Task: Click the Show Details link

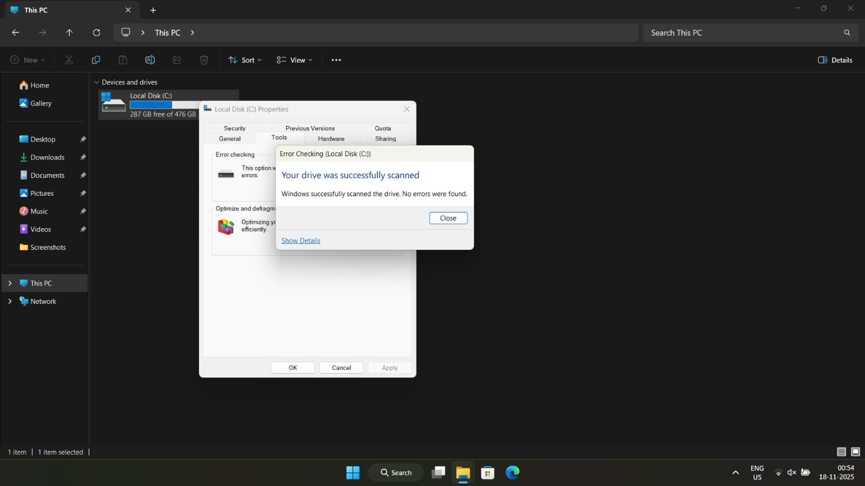Action: [x=301, y=241]
